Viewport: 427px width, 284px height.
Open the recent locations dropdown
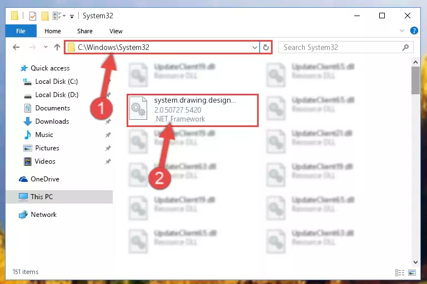46,47
